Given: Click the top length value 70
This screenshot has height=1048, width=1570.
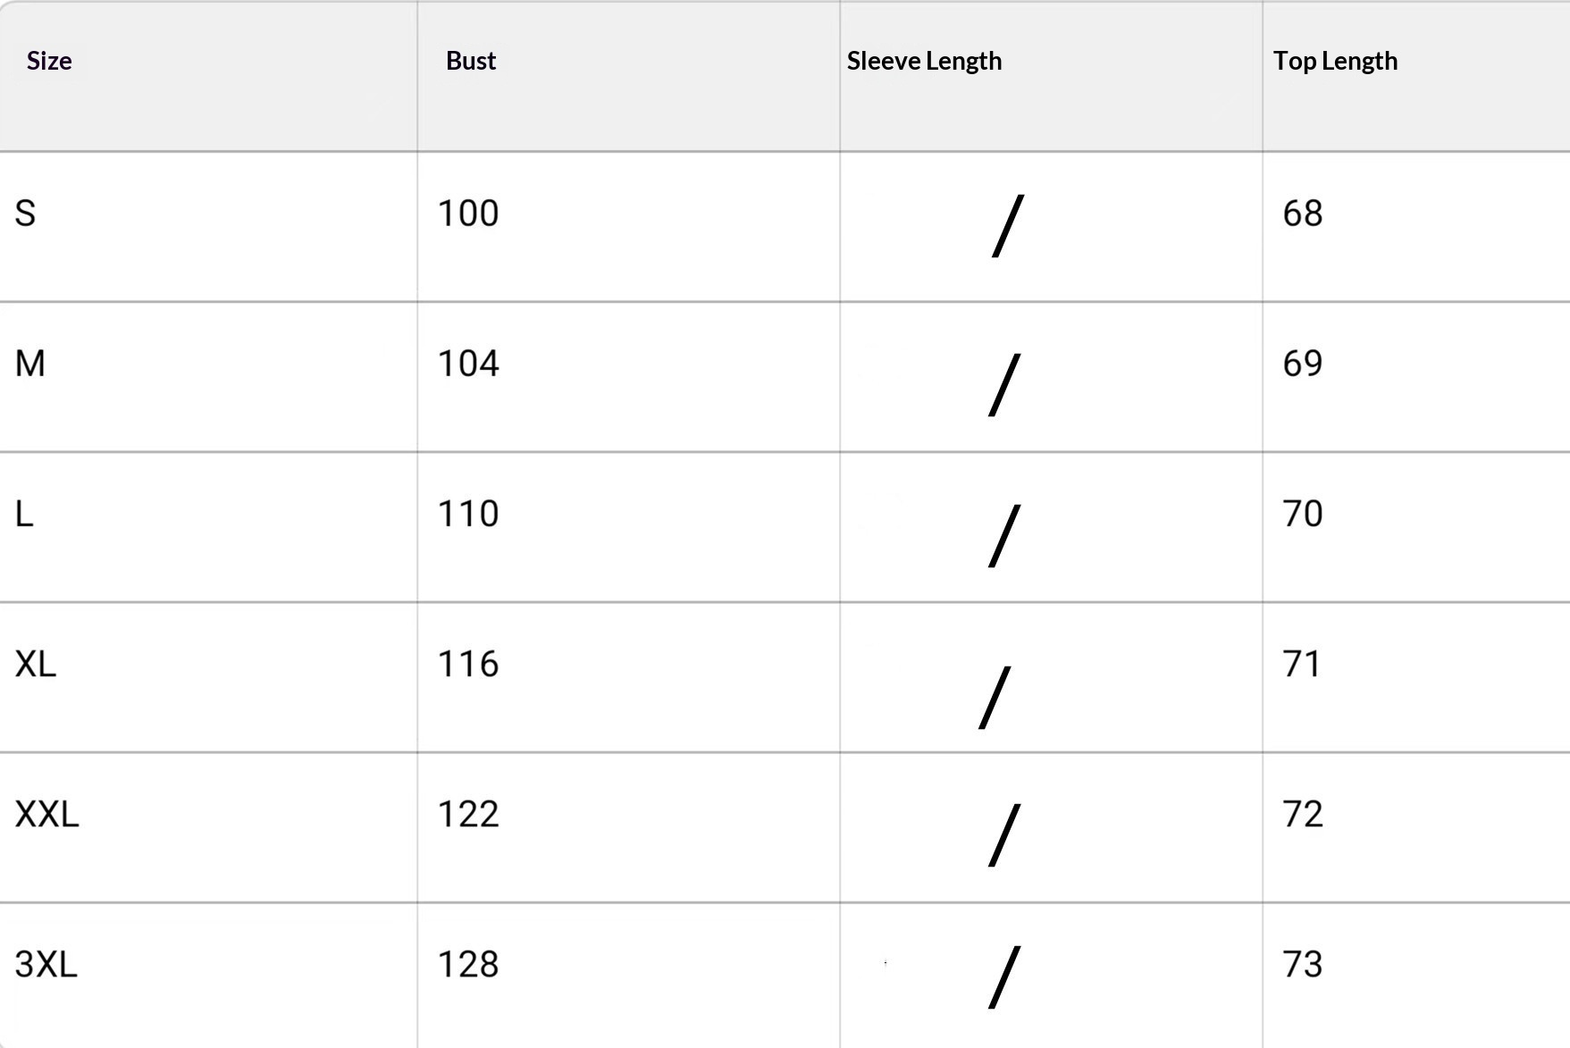Looking at the screenshot, I should pos(1303,514).
